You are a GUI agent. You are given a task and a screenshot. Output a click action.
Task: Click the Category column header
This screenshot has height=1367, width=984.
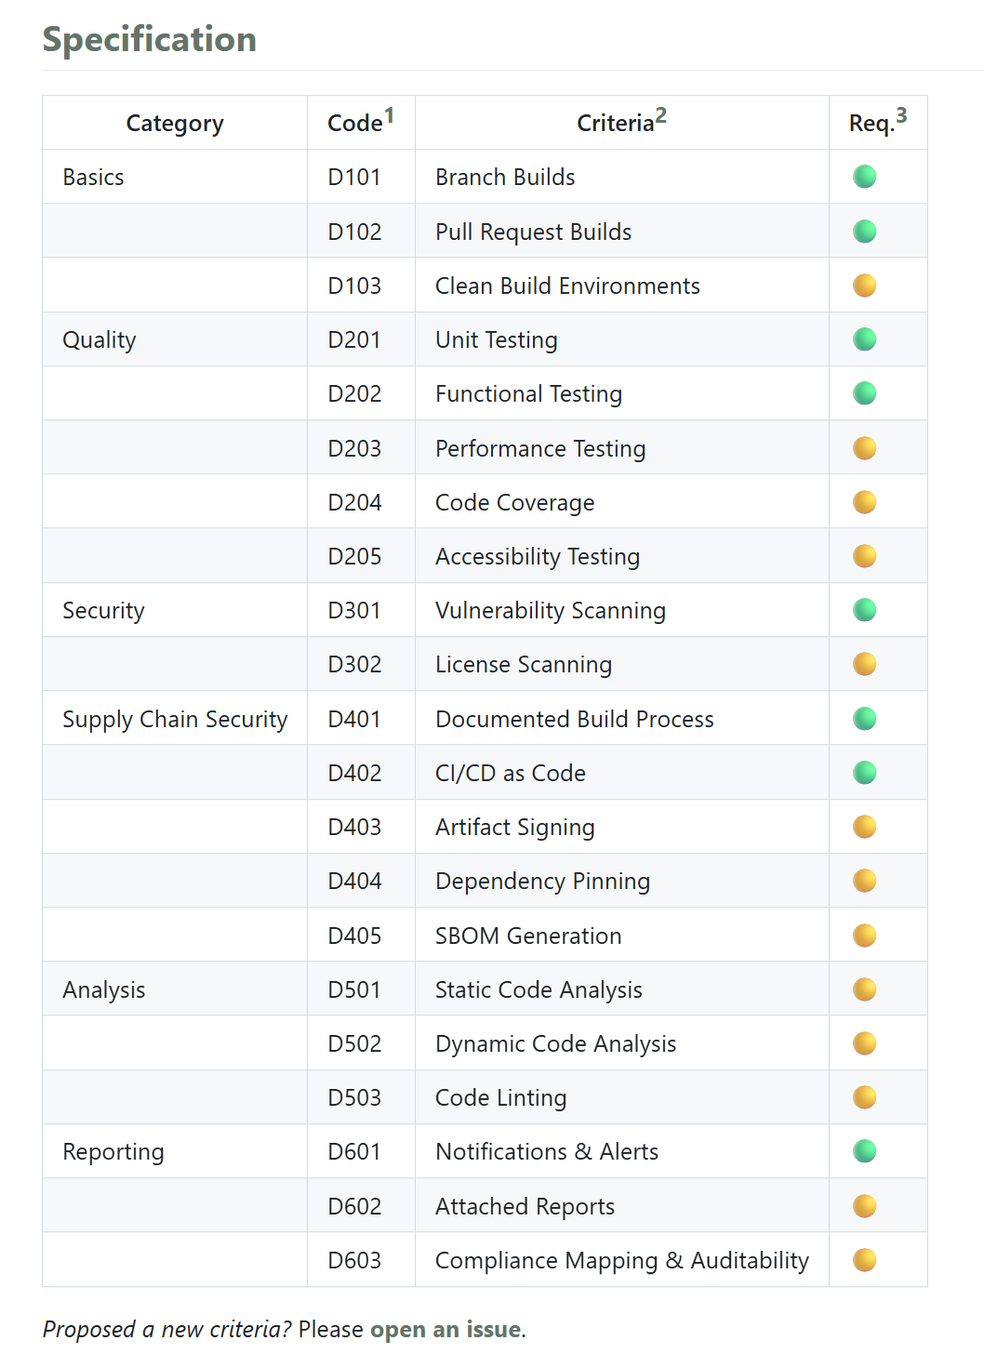[x=175, y=123]
